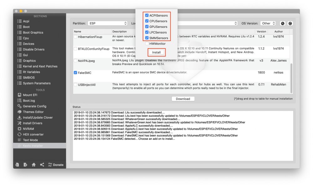Click the USBInjectAll version 0.7.1
Viewport: 313px width, 186px height.
pos(261,84)
